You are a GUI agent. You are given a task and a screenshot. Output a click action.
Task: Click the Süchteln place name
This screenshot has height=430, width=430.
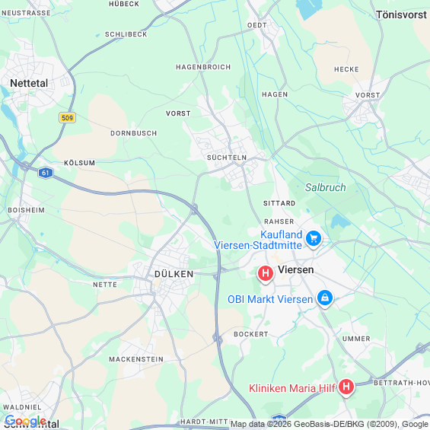click(227, 158)
